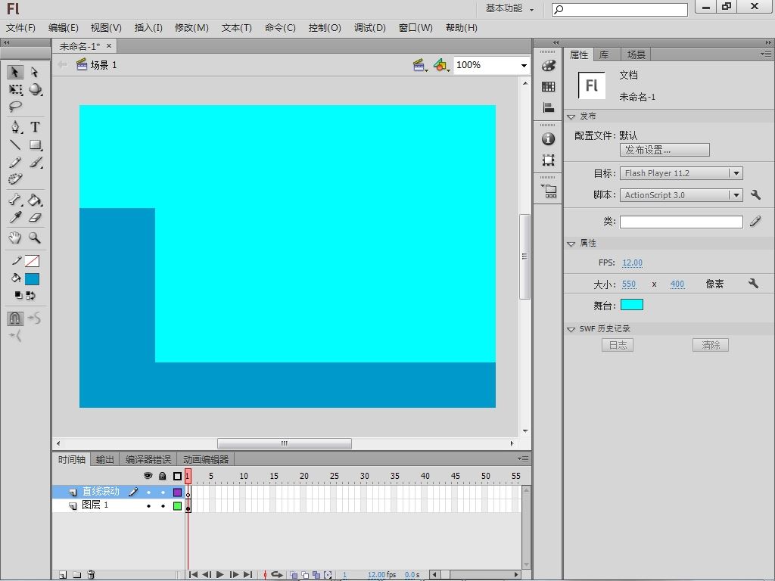Open the fill color swatch

tap(32, 279)
